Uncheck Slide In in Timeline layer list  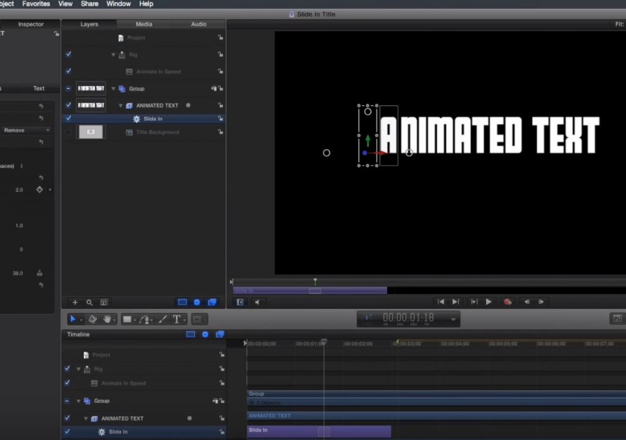point(67,431)
